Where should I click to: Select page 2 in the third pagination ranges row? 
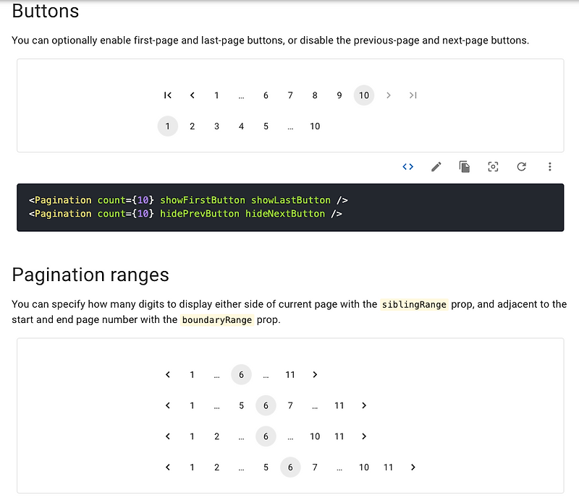pyautogui.click(x=216, y=436)
